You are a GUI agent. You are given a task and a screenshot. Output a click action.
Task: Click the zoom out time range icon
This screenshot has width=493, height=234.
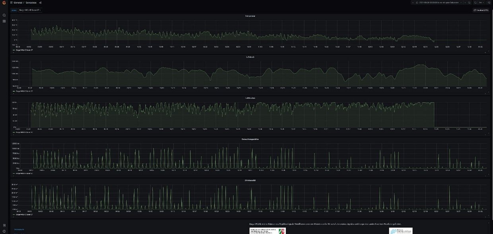[x=469, y=3]
